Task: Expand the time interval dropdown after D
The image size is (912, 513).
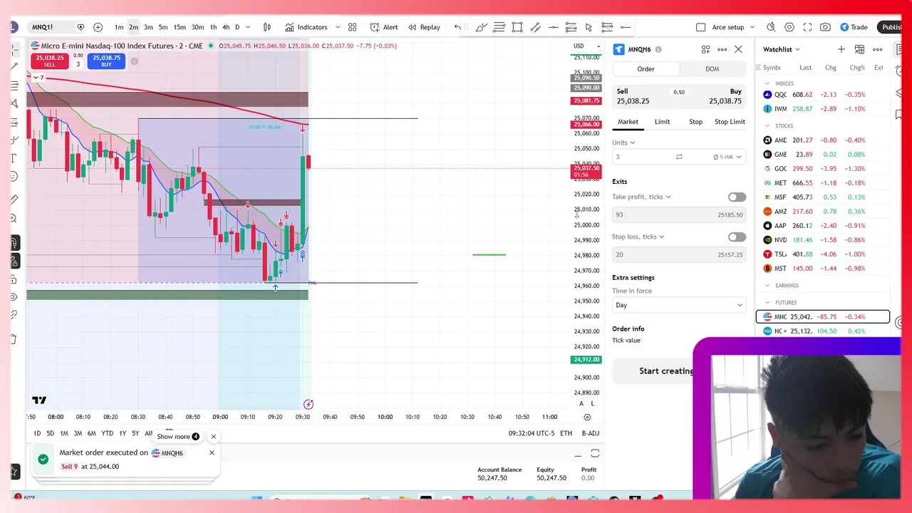Action: coord(248,27)
